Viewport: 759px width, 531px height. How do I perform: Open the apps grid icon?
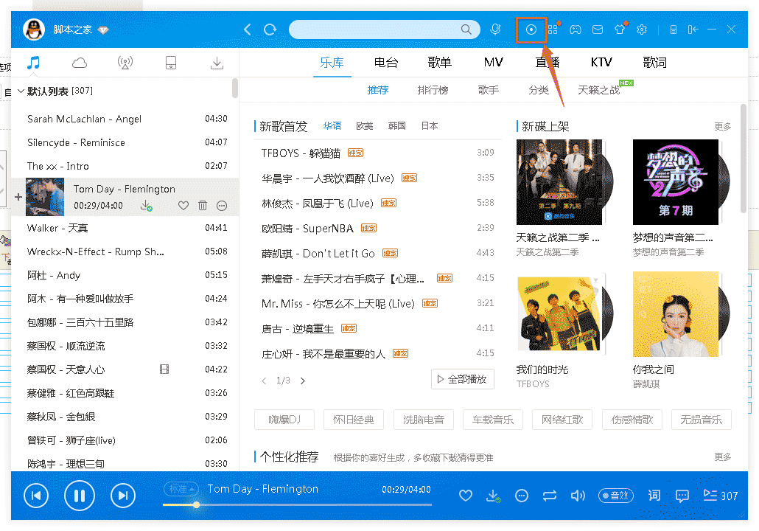553,29
